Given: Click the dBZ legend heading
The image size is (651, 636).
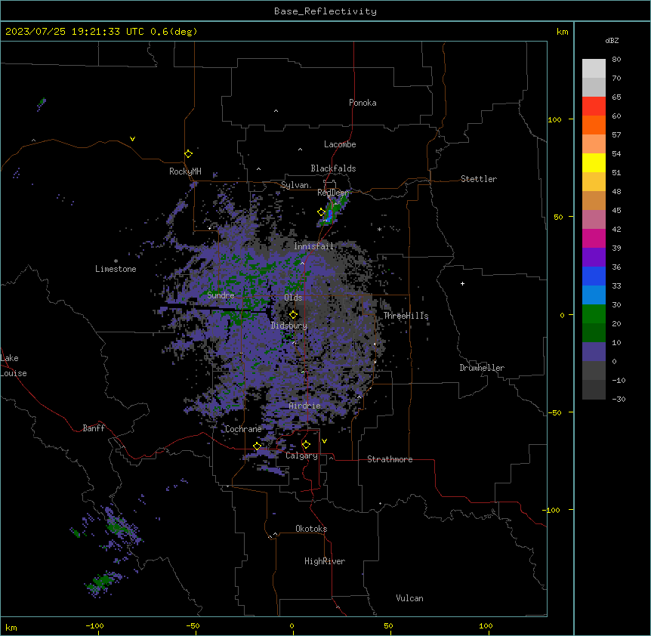Looking at the screenshot, I should [612, 40].
